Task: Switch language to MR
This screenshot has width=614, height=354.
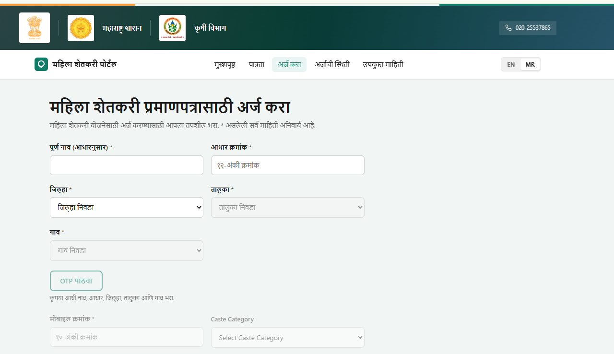Action: coord(530,64)
